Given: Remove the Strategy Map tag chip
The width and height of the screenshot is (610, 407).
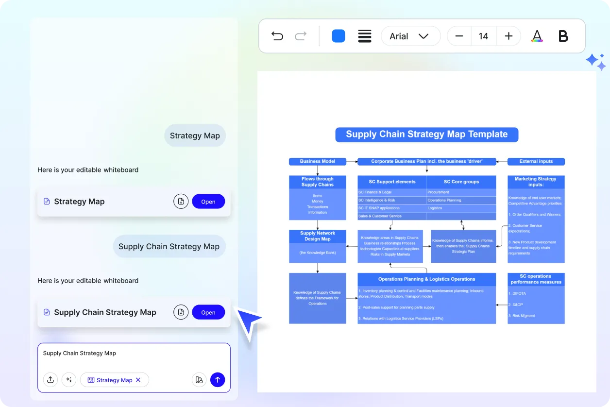Looking at the screenshot, I should [138, 380].
